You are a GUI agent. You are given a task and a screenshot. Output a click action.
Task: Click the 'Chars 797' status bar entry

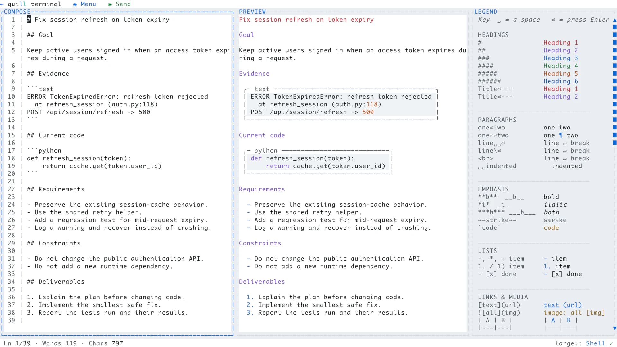tap(106, 343)
